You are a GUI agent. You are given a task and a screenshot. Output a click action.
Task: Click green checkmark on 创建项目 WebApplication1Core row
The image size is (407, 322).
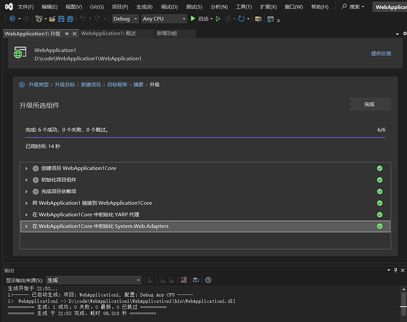tap(380, 168)
